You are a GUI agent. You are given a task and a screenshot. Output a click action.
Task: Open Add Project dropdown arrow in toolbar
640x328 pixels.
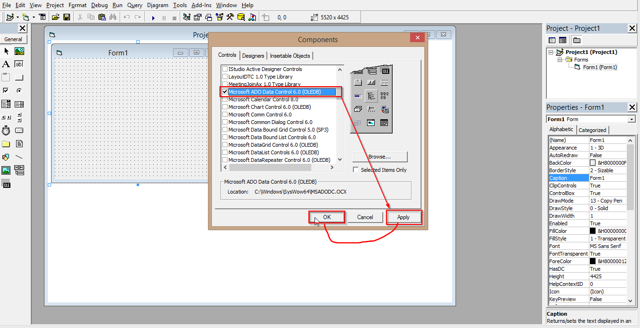18,17
